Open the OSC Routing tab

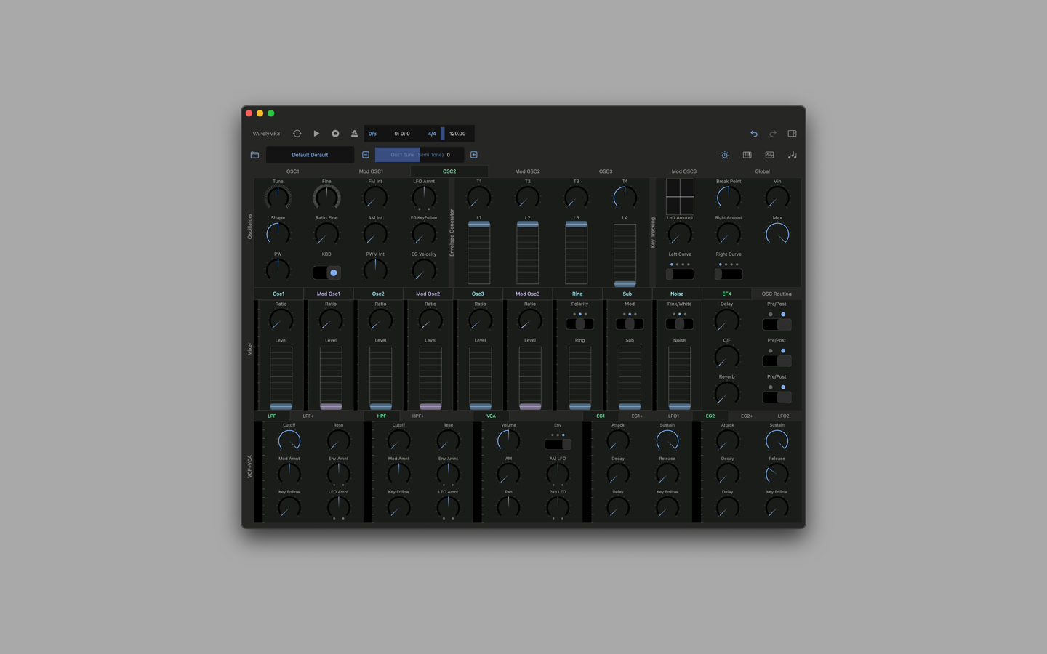tap(777, 294)
